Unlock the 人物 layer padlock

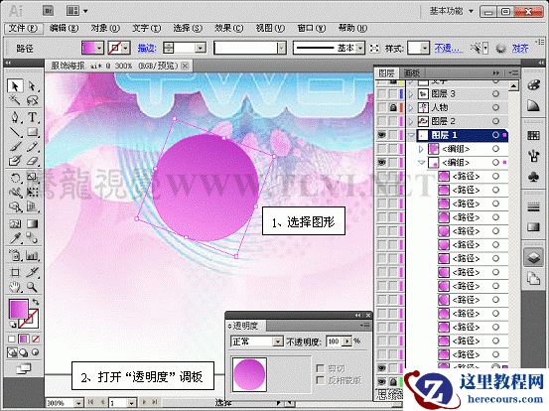click(393, 107)
